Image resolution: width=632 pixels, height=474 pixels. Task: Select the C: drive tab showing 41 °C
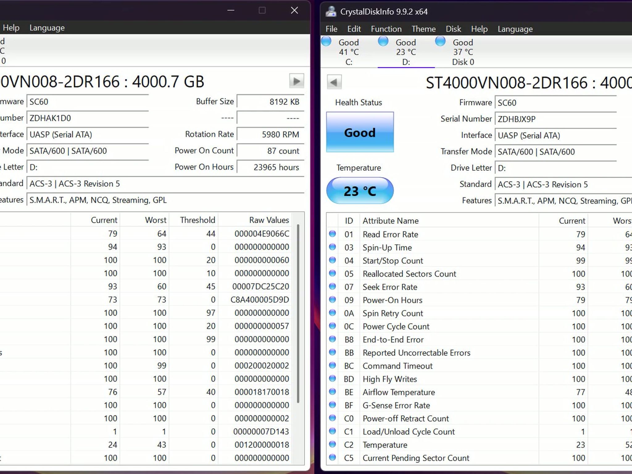(349, 52)
